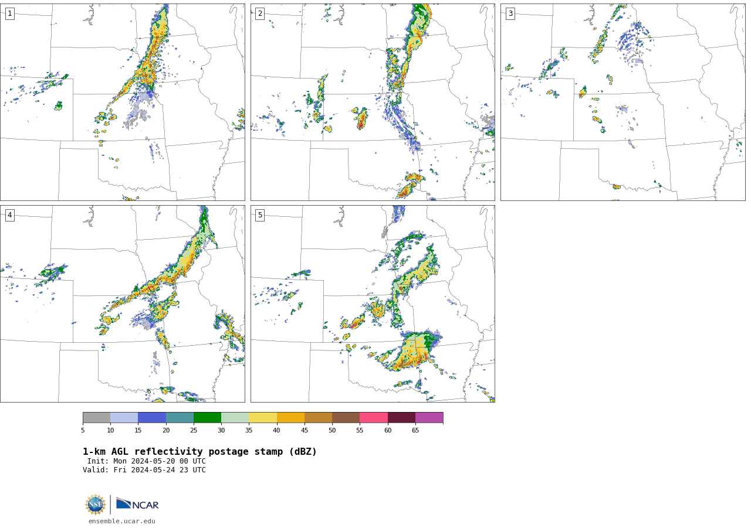The image size is (751, 528).
Task: Select the light blue 10-15 dBZ swatch
Action: click(124, 418)
